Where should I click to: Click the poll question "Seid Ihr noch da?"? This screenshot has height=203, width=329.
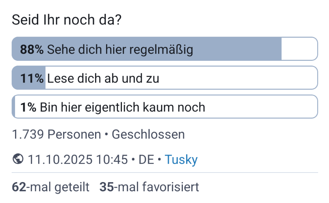click(x=66, y=20)
